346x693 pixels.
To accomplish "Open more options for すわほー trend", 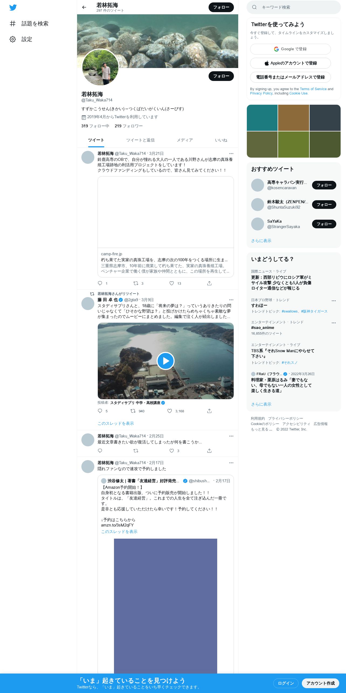I will tap(334, 301).
